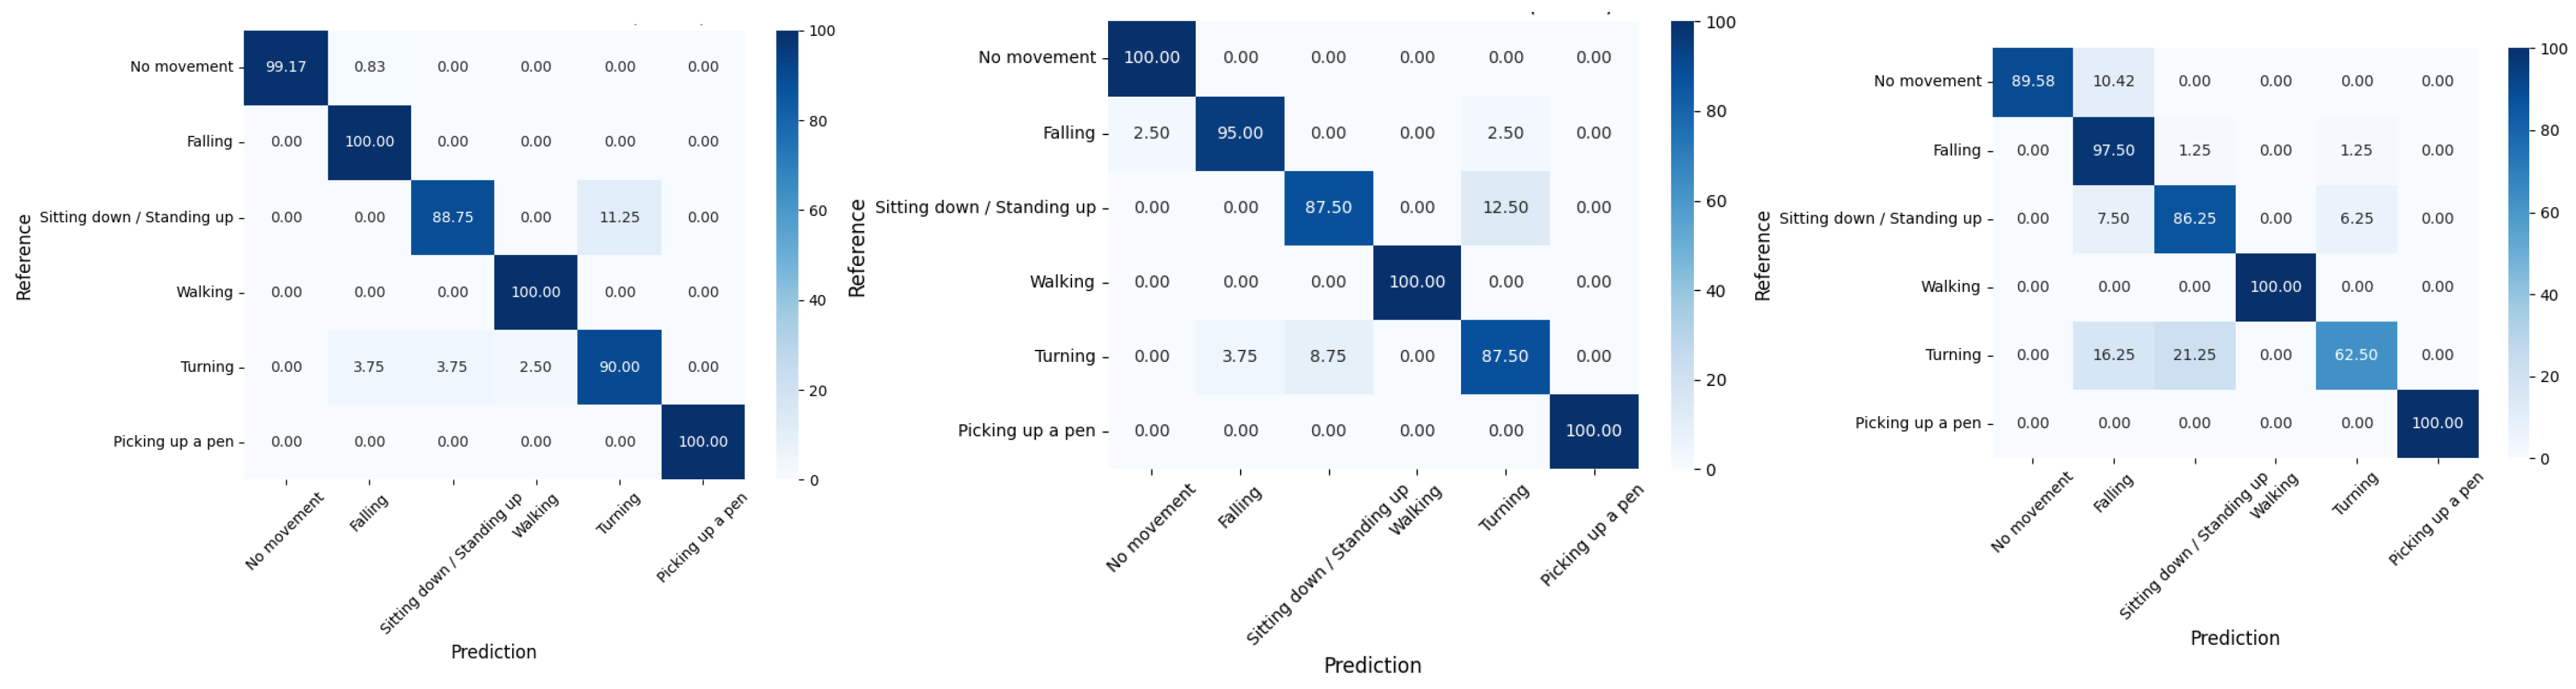Click the 89.58 No movement cell
Screen dimensions: 2576x689
click(x=2032, y=81)
